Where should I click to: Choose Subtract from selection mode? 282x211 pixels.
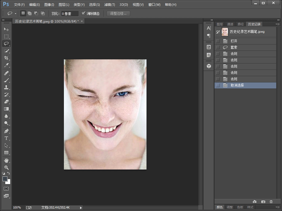[x=36, y=13]
